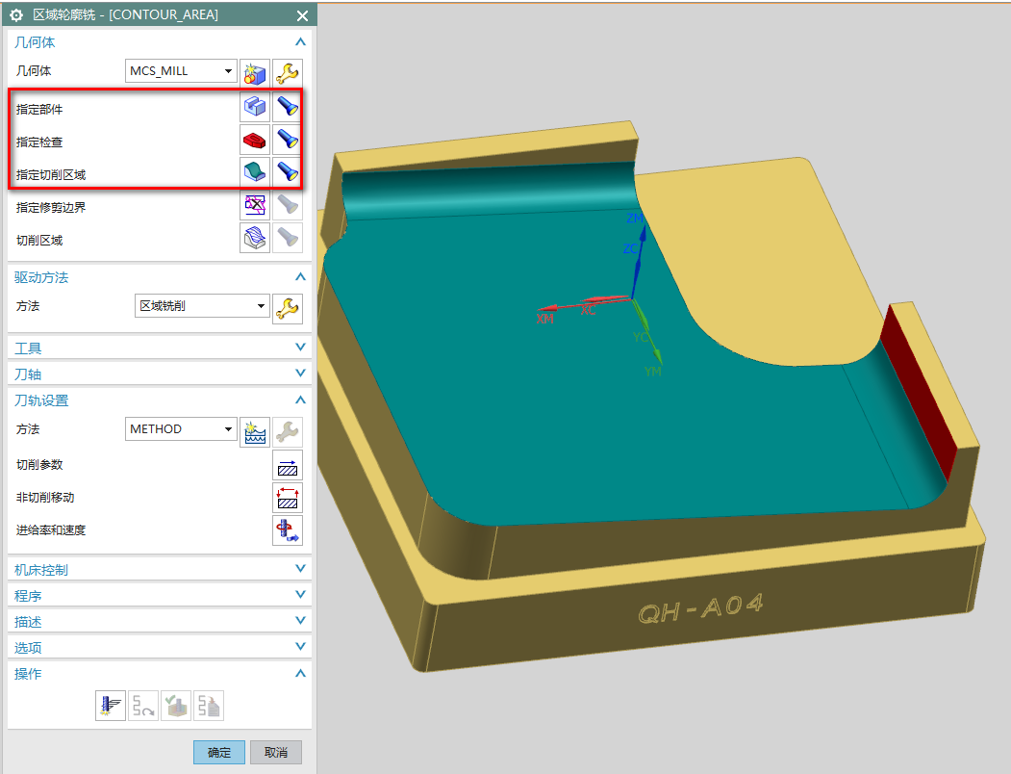Image resolution: width=1011 pixels, height=774 pixels.
Task: Collapse the 几何体 section
Action: pos(300,42)
